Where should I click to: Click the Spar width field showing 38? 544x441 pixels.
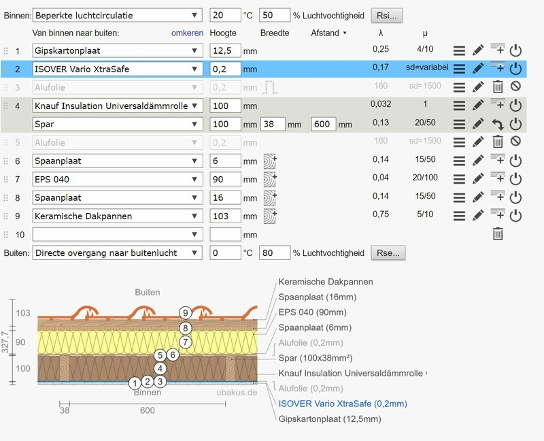[x=273, y=125]
